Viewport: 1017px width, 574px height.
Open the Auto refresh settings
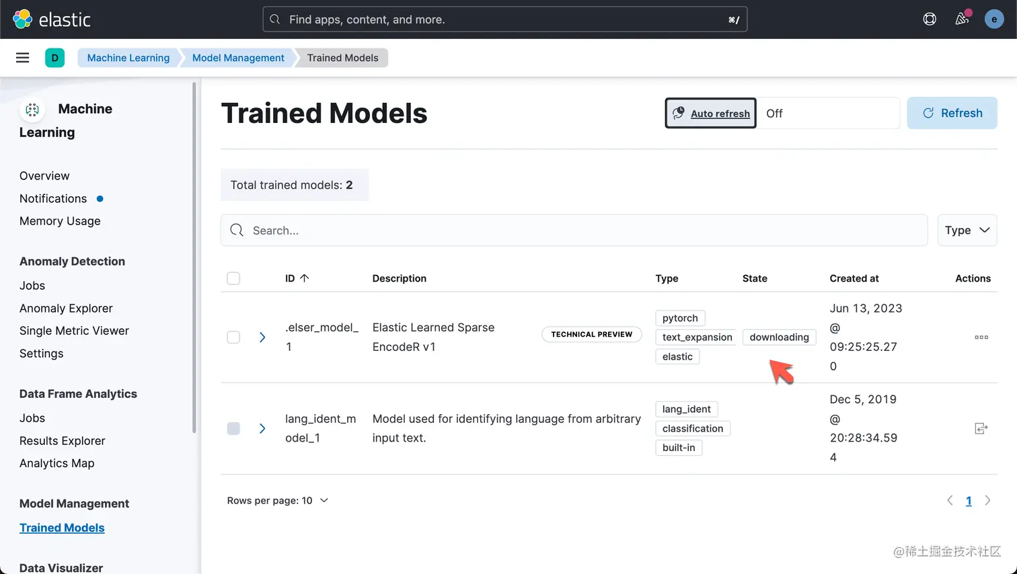click(711, 114)
